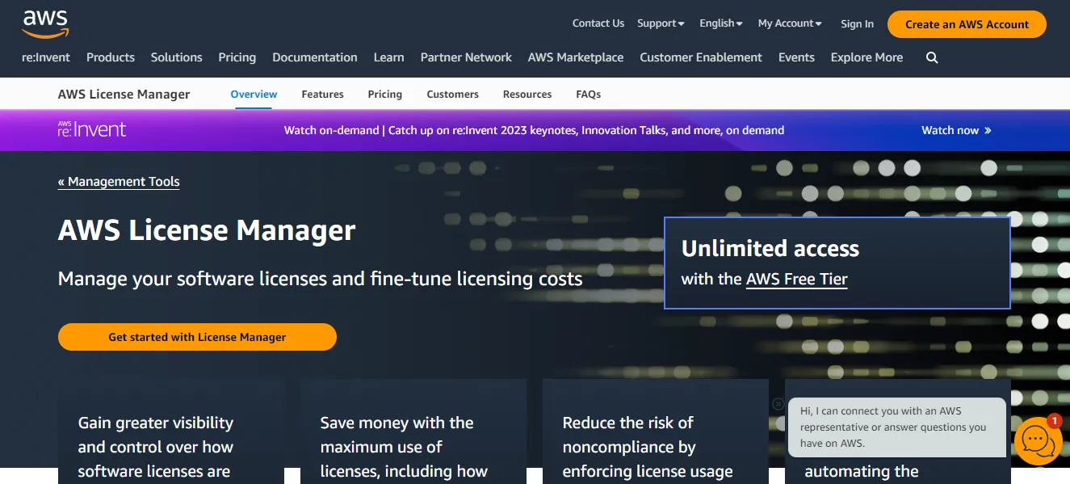Screen dimensions: 1070x484
Task: Click the AWS logo
Action: click(45, 24)
